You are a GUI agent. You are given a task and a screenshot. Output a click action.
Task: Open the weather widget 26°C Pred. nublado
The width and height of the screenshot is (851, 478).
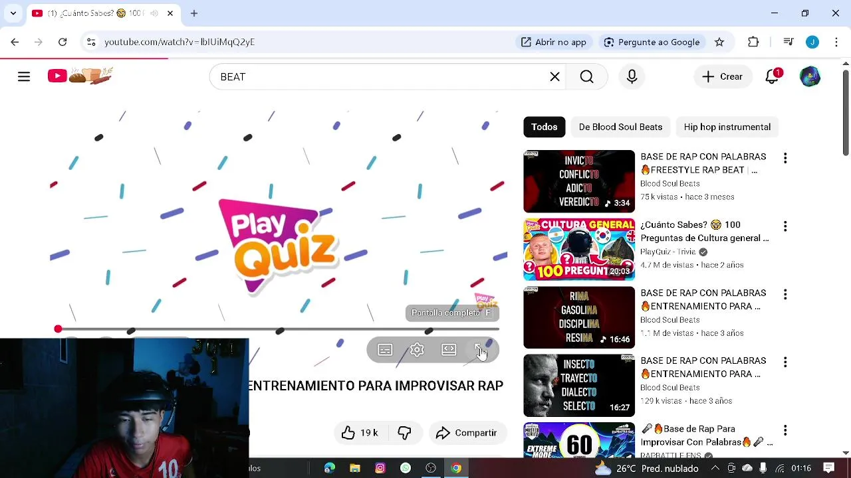click(x=646, y=468)
